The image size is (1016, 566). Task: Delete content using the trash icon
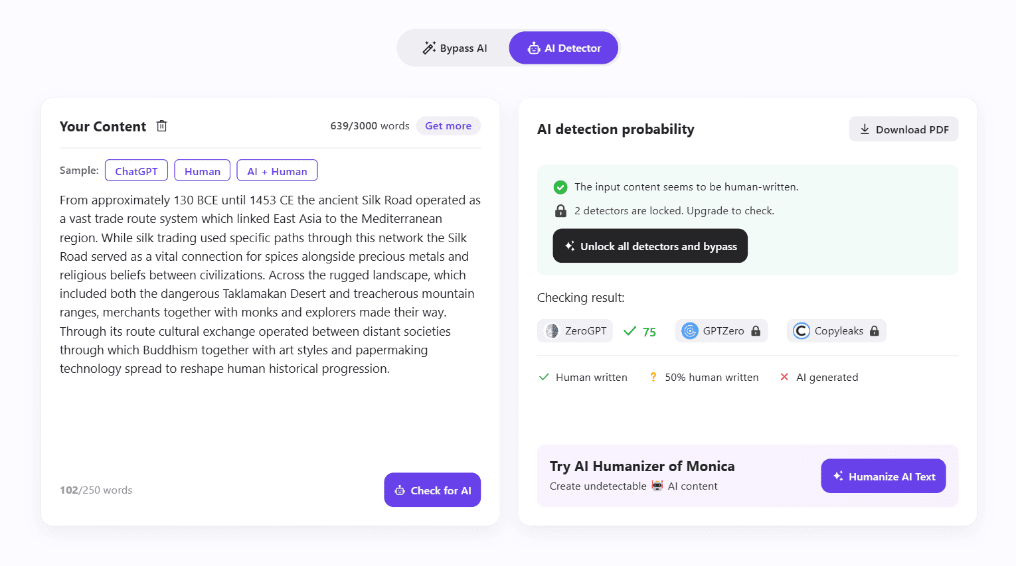[x=161, y=126]
